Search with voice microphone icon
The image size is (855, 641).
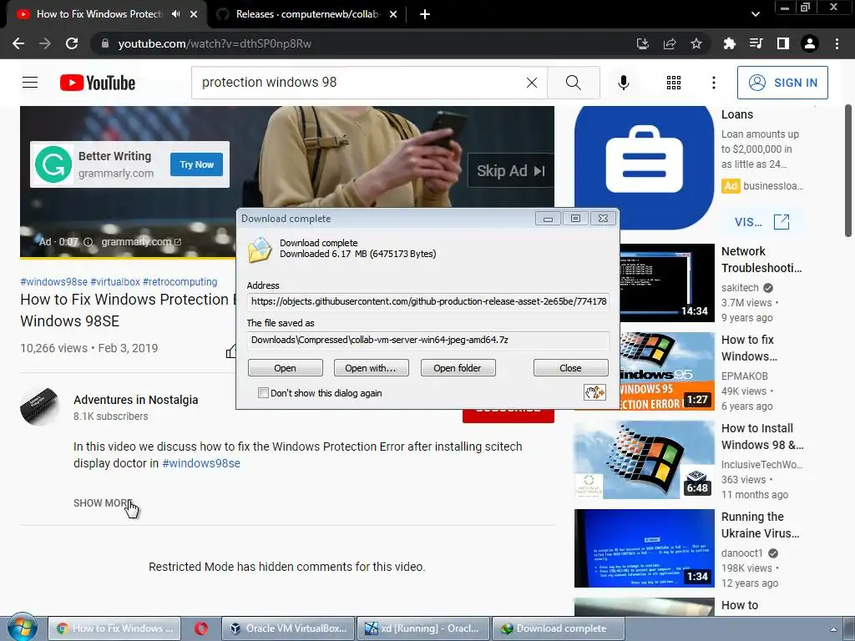624,83
